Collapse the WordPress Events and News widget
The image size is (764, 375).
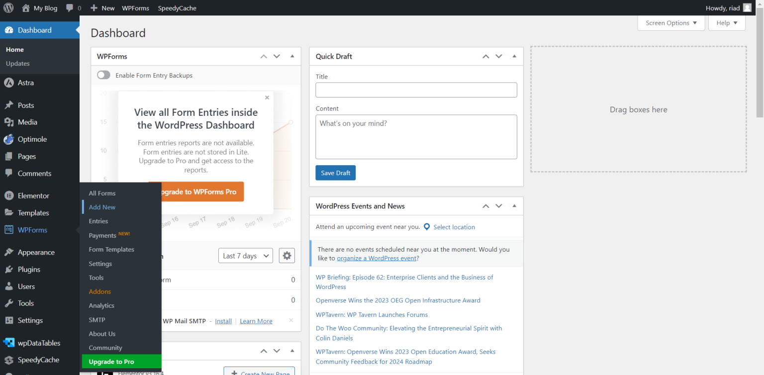(x=514, y=206)
